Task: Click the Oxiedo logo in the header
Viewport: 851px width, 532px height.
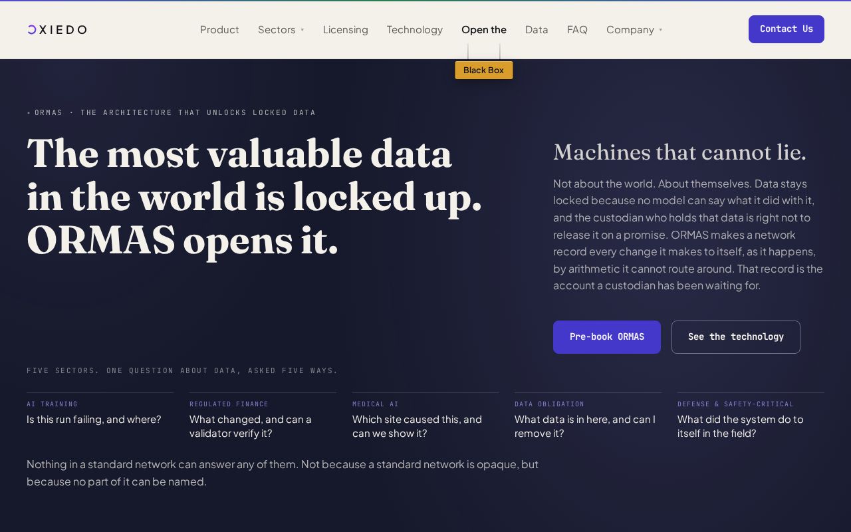Action: (x=57, y=29)
